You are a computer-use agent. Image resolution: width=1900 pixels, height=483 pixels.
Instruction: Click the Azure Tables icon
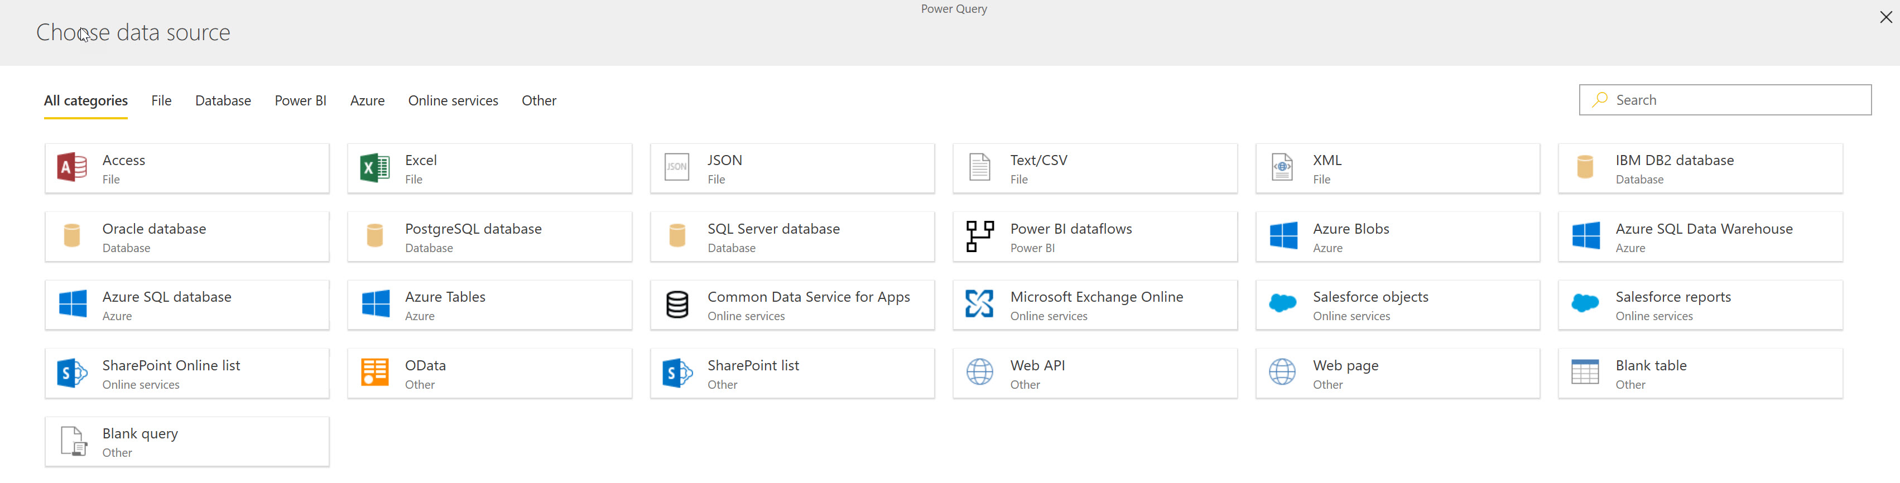tap(376, 304)
